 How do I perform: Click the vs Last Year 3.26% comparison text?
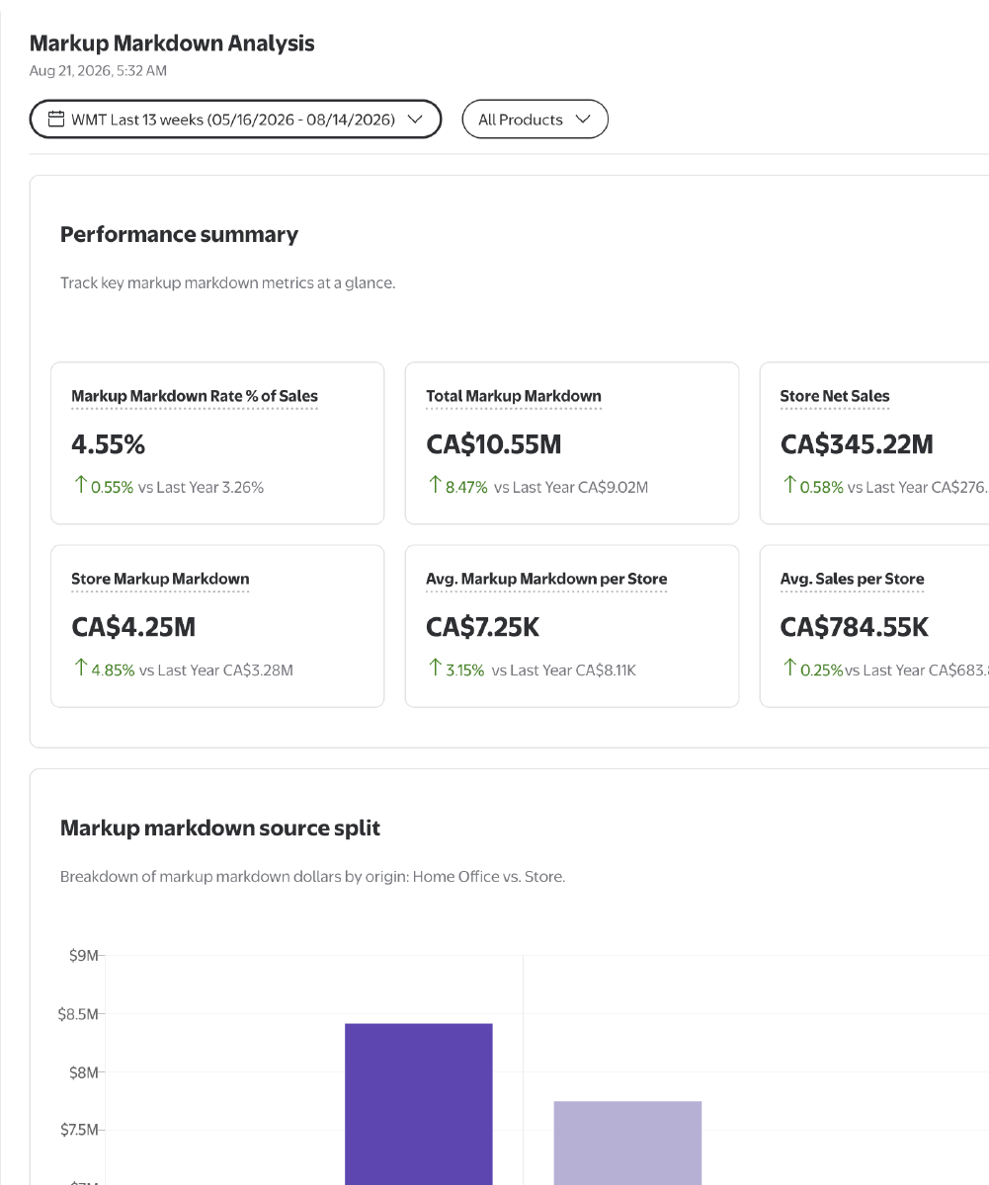point(202,487)
